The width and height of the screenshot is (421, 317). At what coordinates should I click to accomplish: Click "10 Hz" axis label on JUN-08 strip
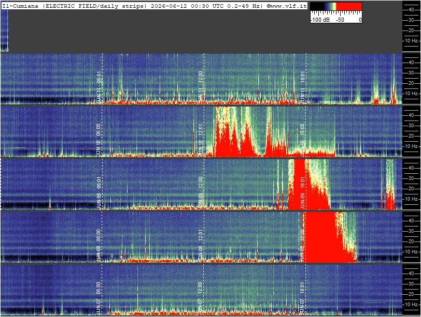pos(411,252)
